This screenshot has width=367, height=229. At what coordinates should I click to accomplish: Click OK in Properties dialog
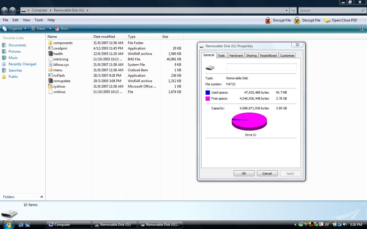[x=244, y=173]
